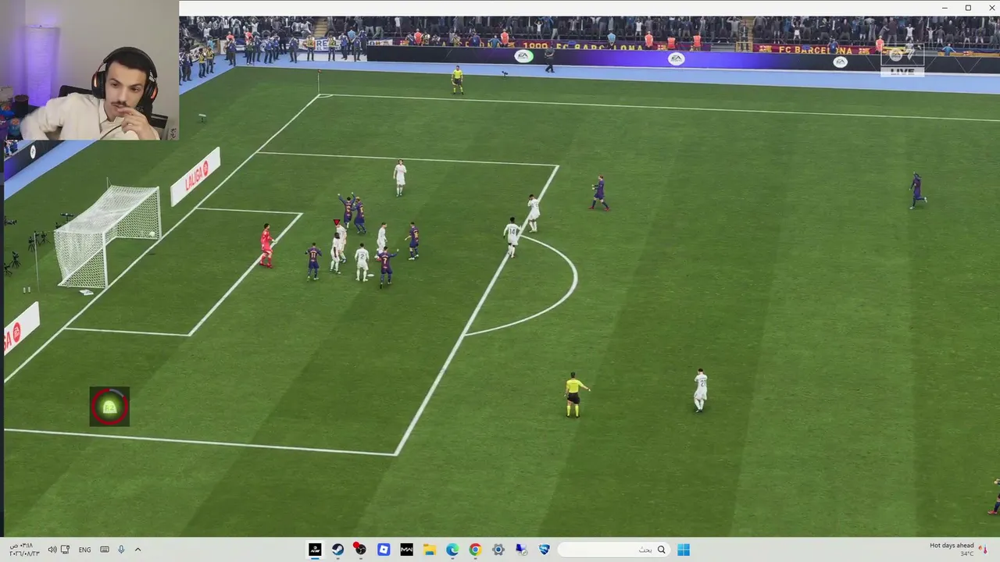Open the volume speaker tray icon

click(52, 550)
